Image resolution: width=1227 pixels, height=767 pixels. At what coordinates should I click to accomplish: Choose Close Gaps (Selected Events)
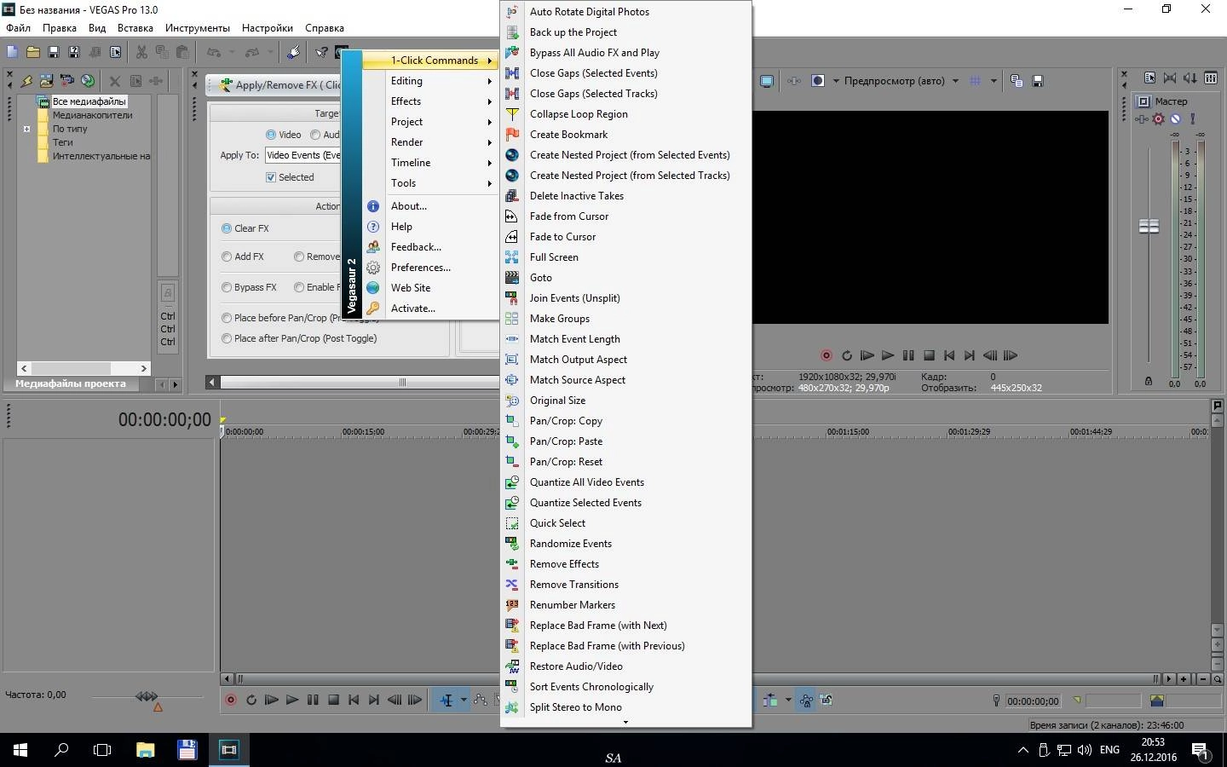(x=625, y=73)
